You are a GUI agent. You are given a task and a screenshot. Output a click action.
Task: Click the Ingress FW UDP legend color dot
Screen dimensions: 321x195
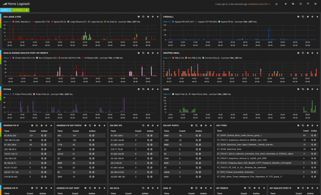click(x=173, y=22)
